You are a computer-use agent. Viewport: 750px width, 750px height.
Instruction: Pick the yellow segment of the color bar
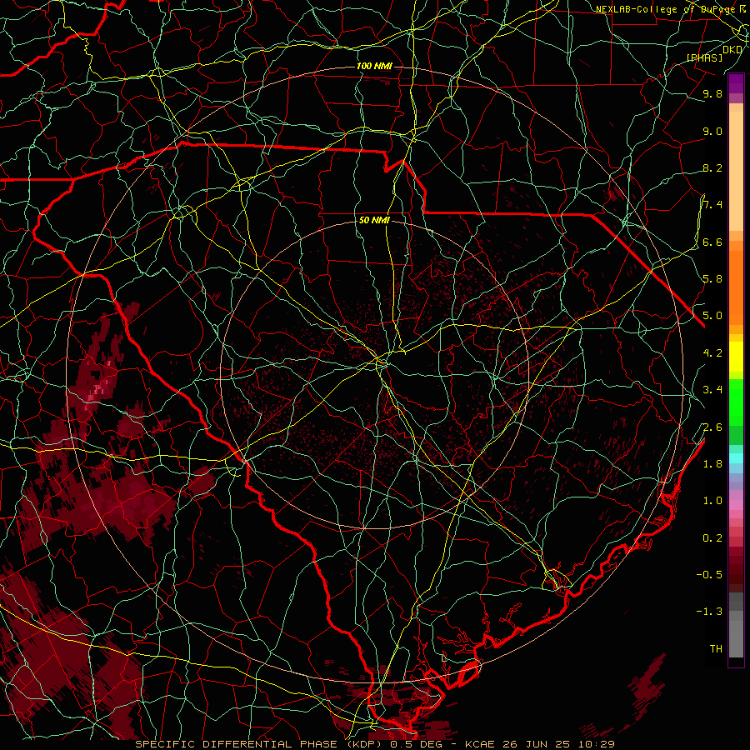[x=736, y=357]
